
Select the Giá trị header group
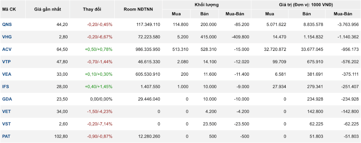point(306,5)
